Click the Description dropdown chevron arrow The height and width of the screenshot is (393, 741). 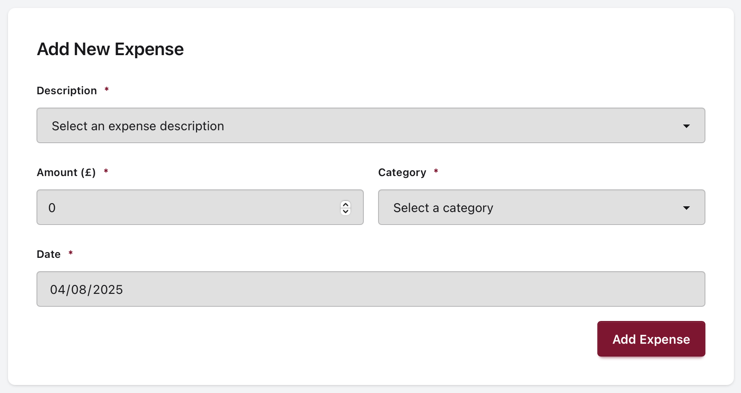point(687,126)
